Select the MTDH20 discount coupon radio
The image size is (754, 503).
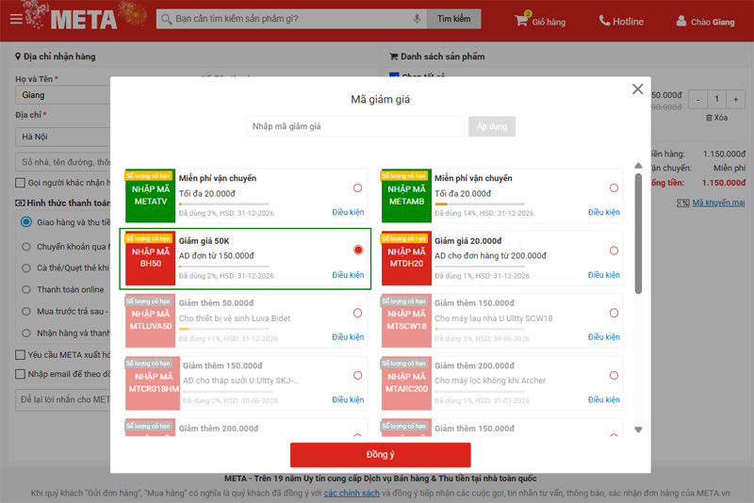click(614, 251)
